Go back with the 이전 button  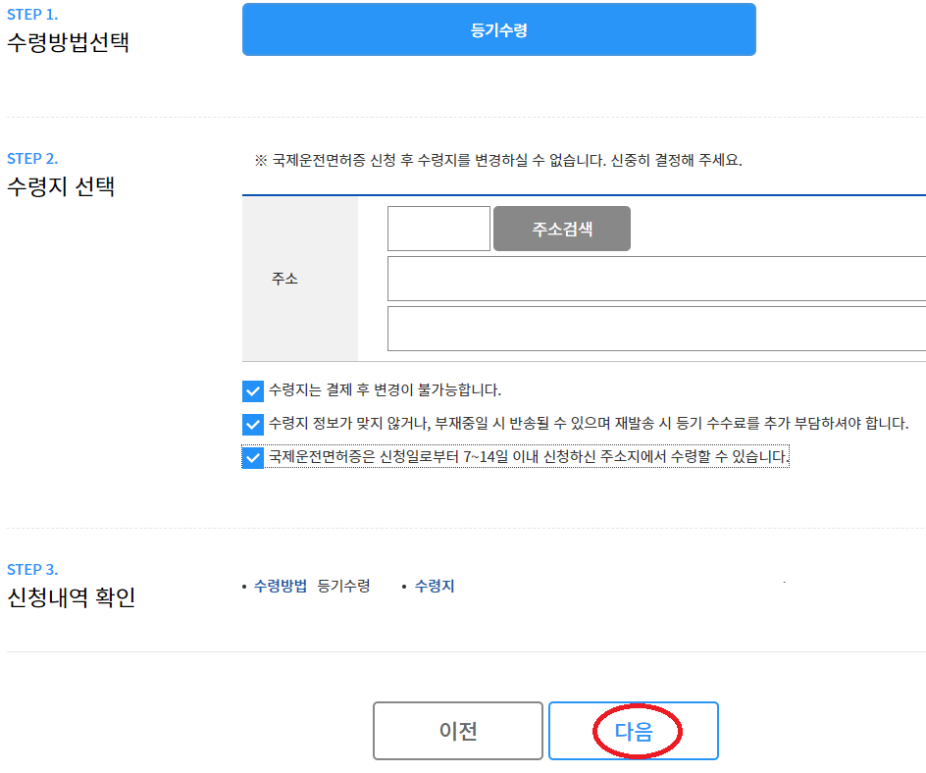pos(458,731)
